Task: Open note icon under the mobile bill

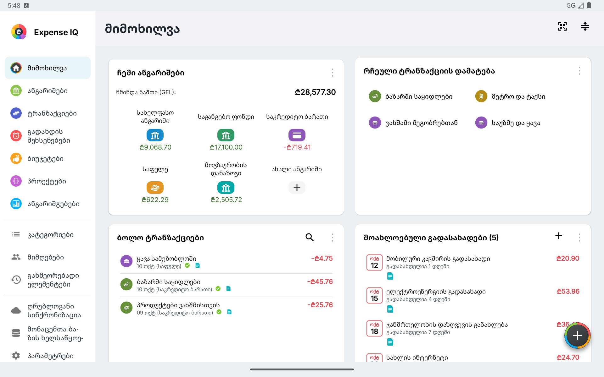Action: 390,276
